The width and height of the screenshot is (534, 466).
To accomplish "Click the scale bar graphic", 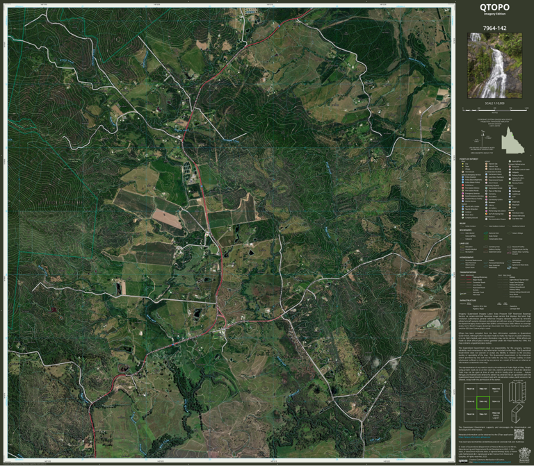I will coord(495,110).
